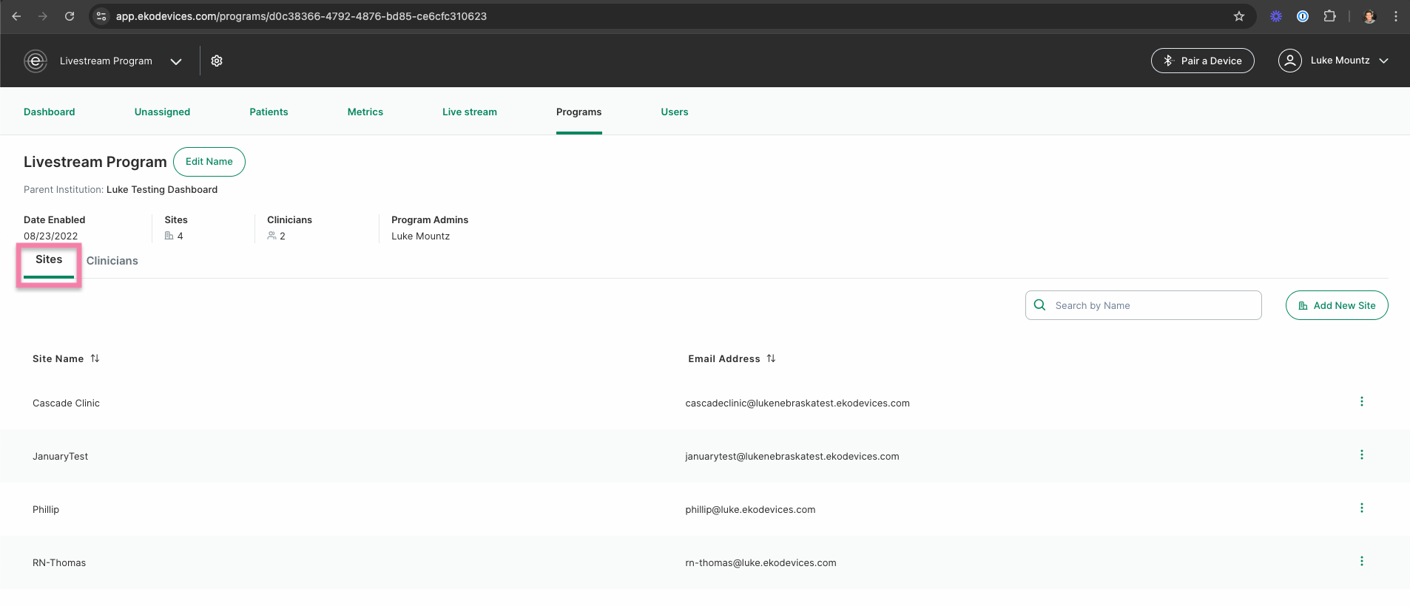
Task: Open kebab menu for JanuaryTest row
Action: pyautogui.click(x=1361, y=454)
